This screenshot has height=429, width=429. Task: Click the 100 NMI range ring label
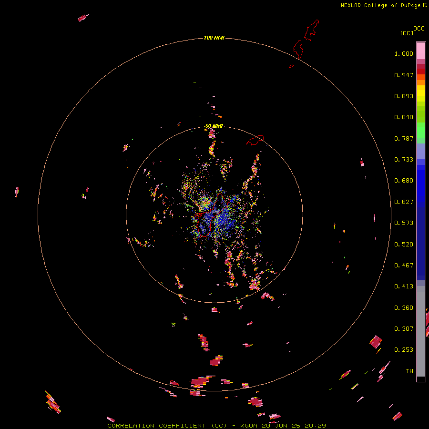click(214, 38)
